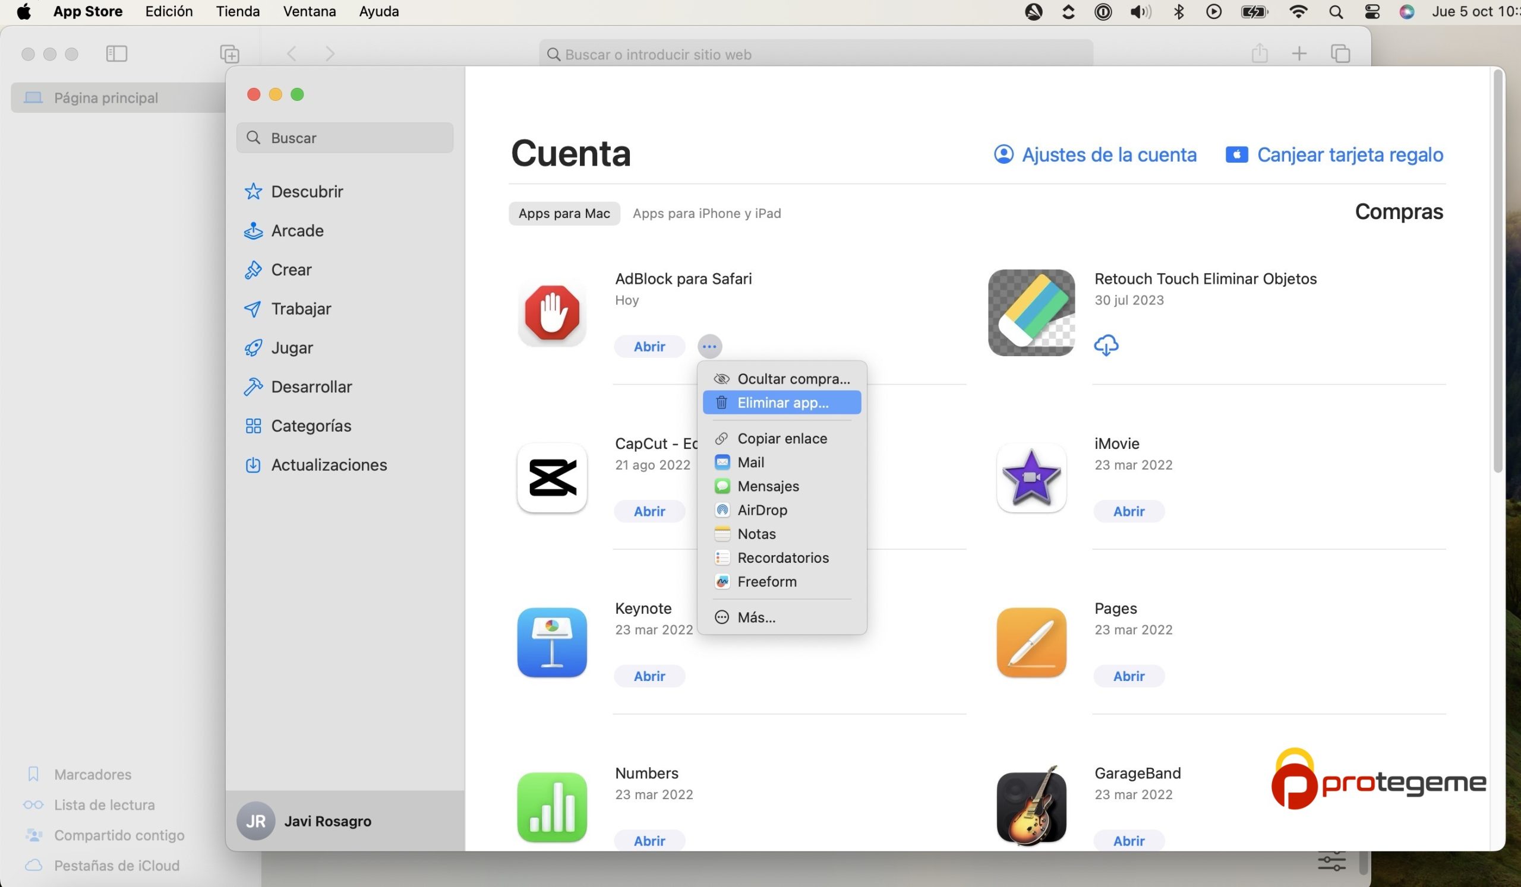
Task: Click Abrir for iMovie
Action: [1129, 511]
